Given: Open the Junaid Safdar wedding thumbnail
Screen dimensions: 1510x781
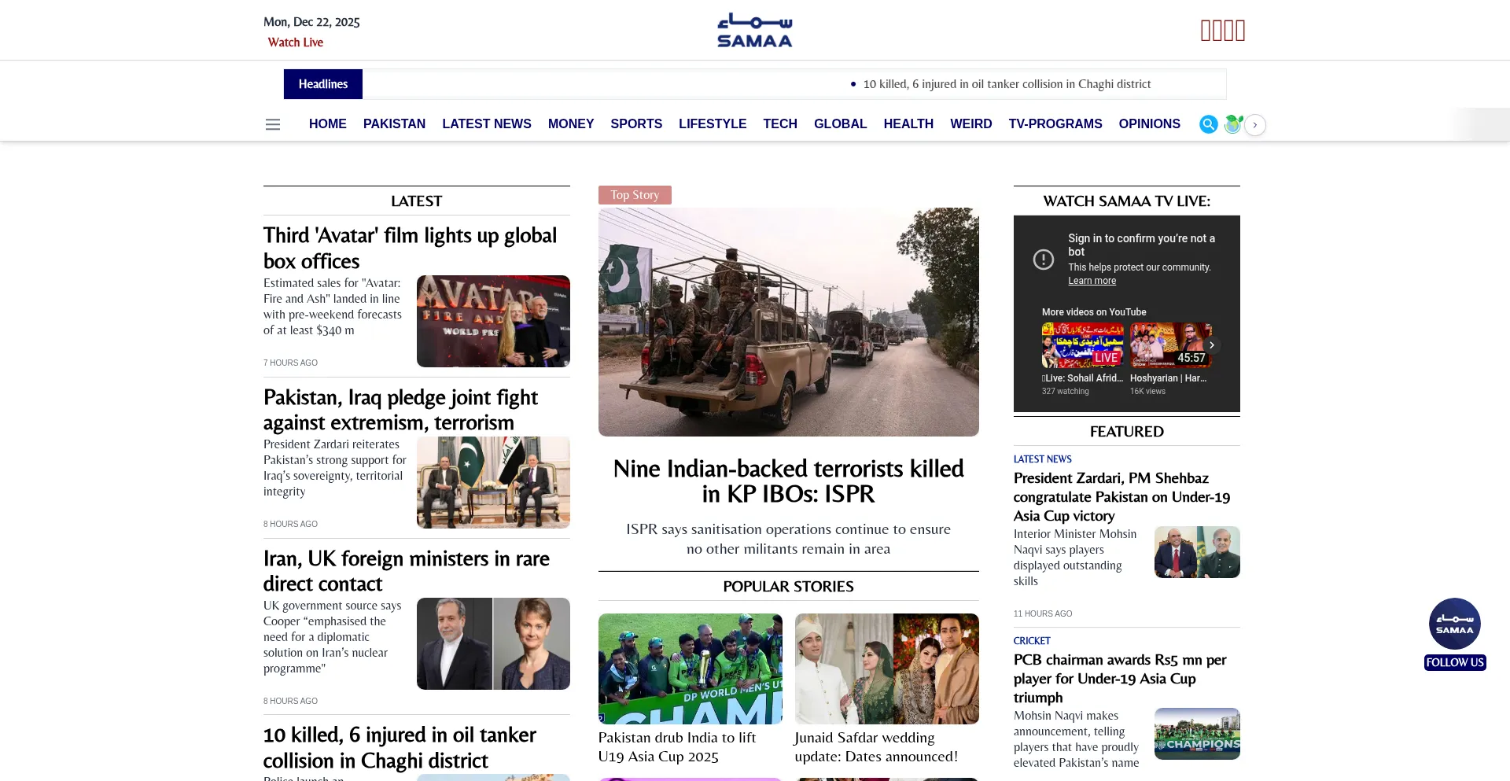Looking at the screenshot, I should [x=886, y=669].
